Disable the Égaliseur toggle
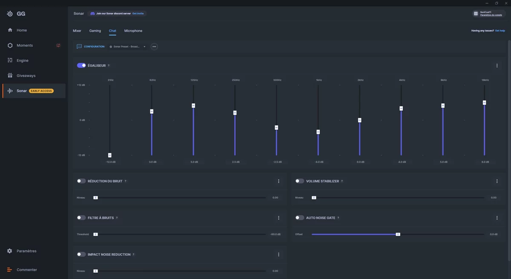Viewport: 511px width, 279px height. point(81,65)
